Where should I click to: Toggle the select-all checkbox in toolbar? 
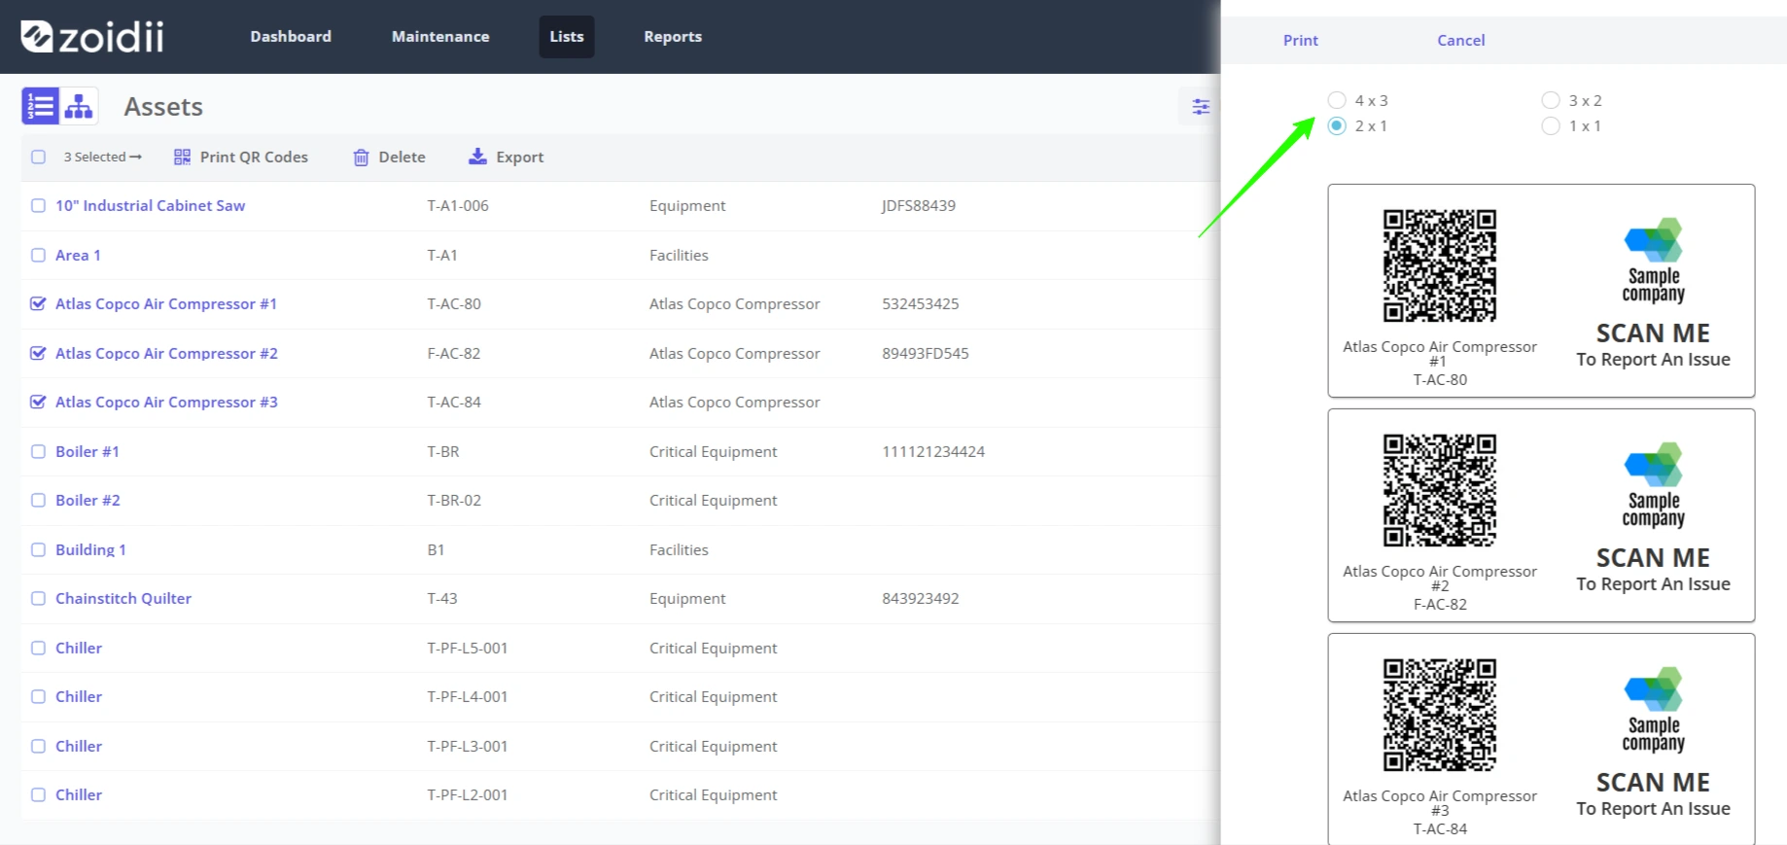pyautogui.click(x=38, y=157)
